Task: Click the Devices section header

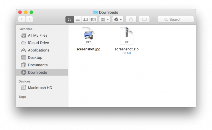Action: tap(25, 82)
